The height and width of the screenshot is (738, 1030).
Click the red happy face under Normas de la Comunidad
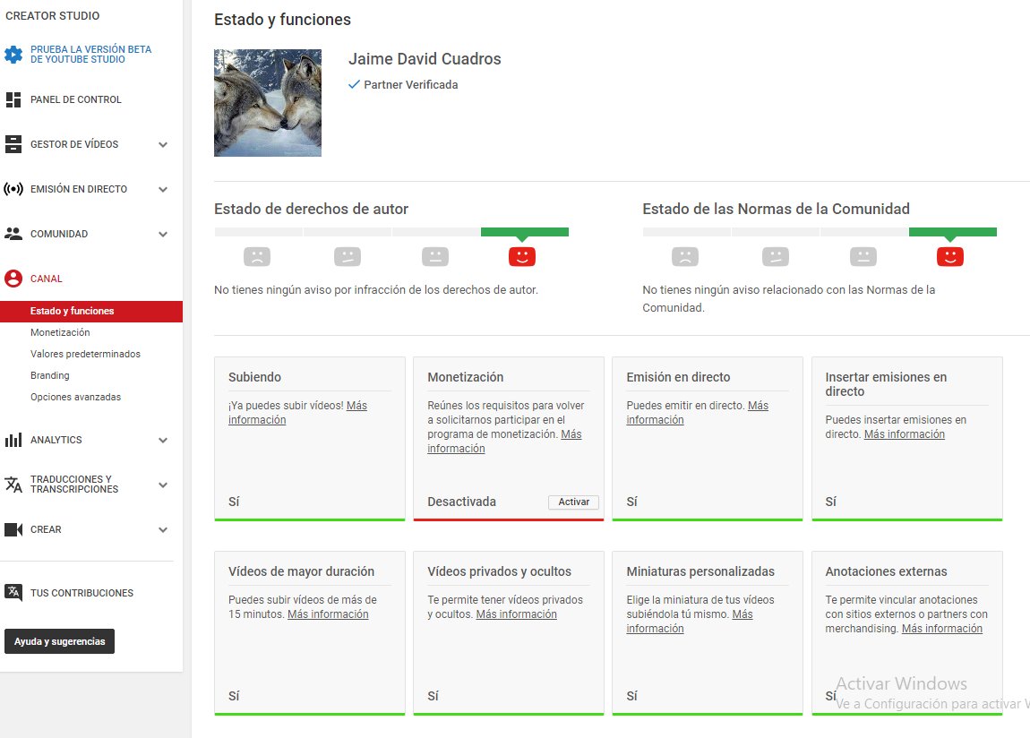pos(950,257)
